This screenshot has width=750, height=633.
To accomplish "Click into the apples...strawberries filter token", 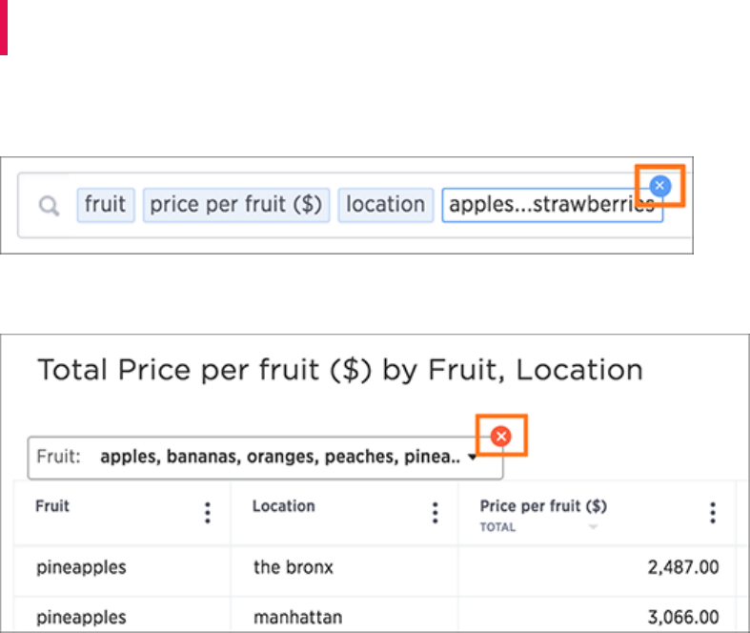I will [x=552, y=205].
